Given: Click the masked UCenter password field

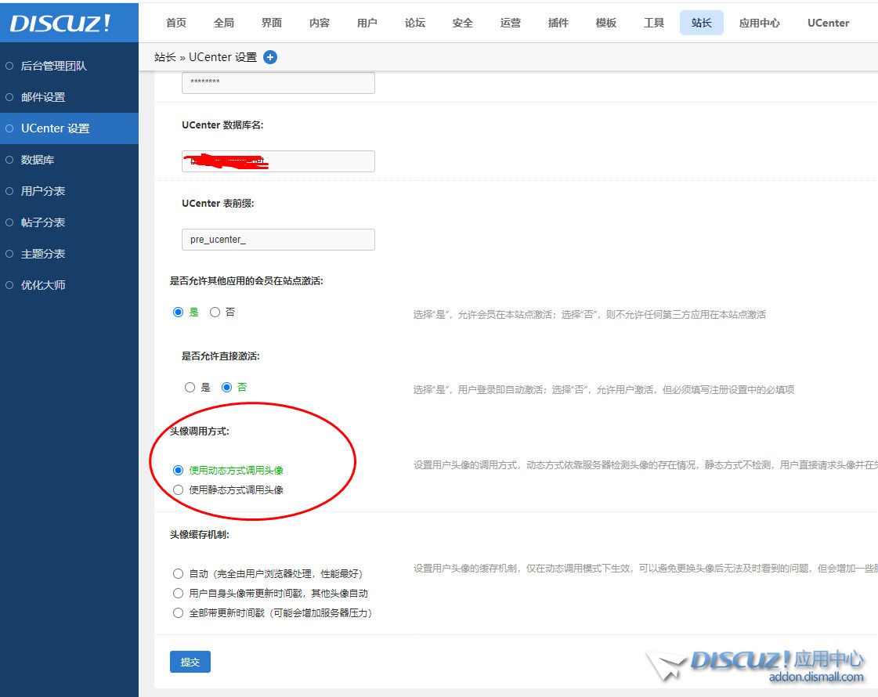Looking at the screenshot, I should click(x=278, y=82).
